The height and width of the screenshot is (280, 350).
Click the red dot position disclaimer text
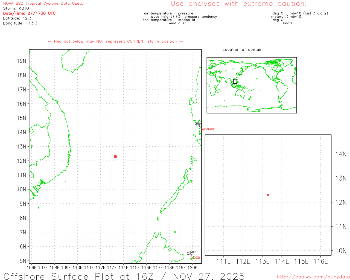[x=115, y=41]
